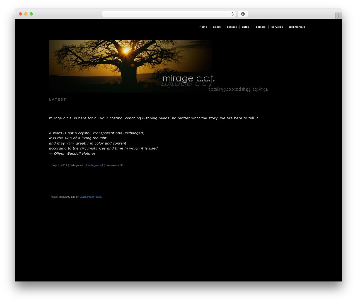
Task: Add a new tab with plus button
Action: click(x=338, y=16)
